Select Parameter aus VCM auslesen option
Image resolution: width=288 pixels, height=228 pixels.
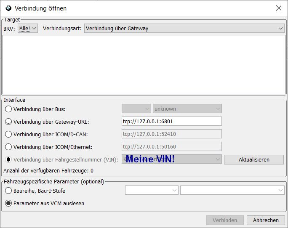(x=8, y=203)
